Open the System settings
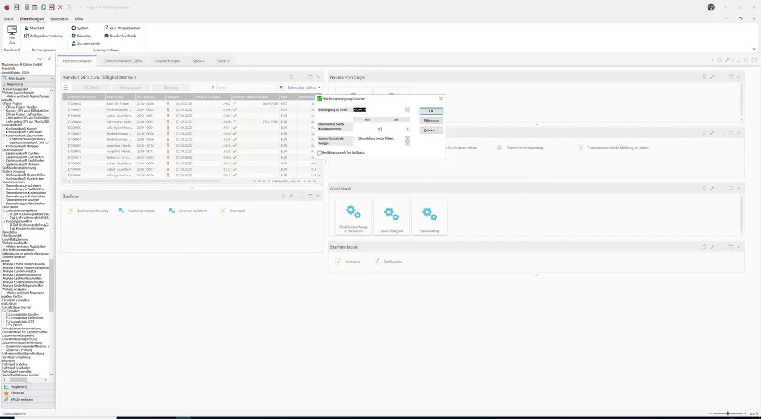 pos(80,29)
